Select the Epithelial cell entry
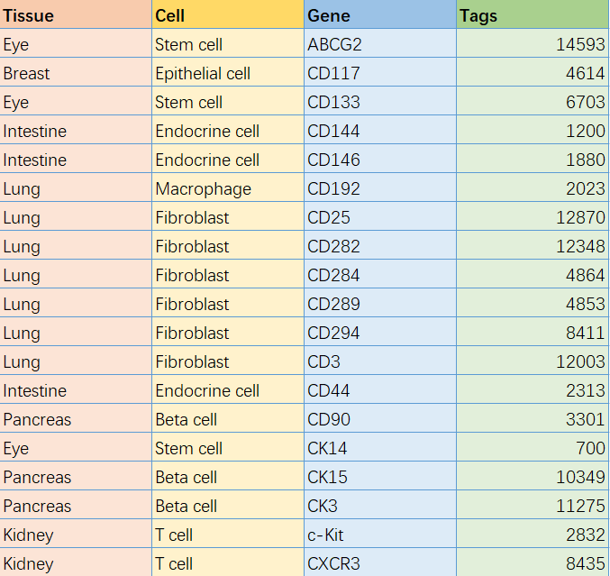The image size is (610, 576). 228,72
